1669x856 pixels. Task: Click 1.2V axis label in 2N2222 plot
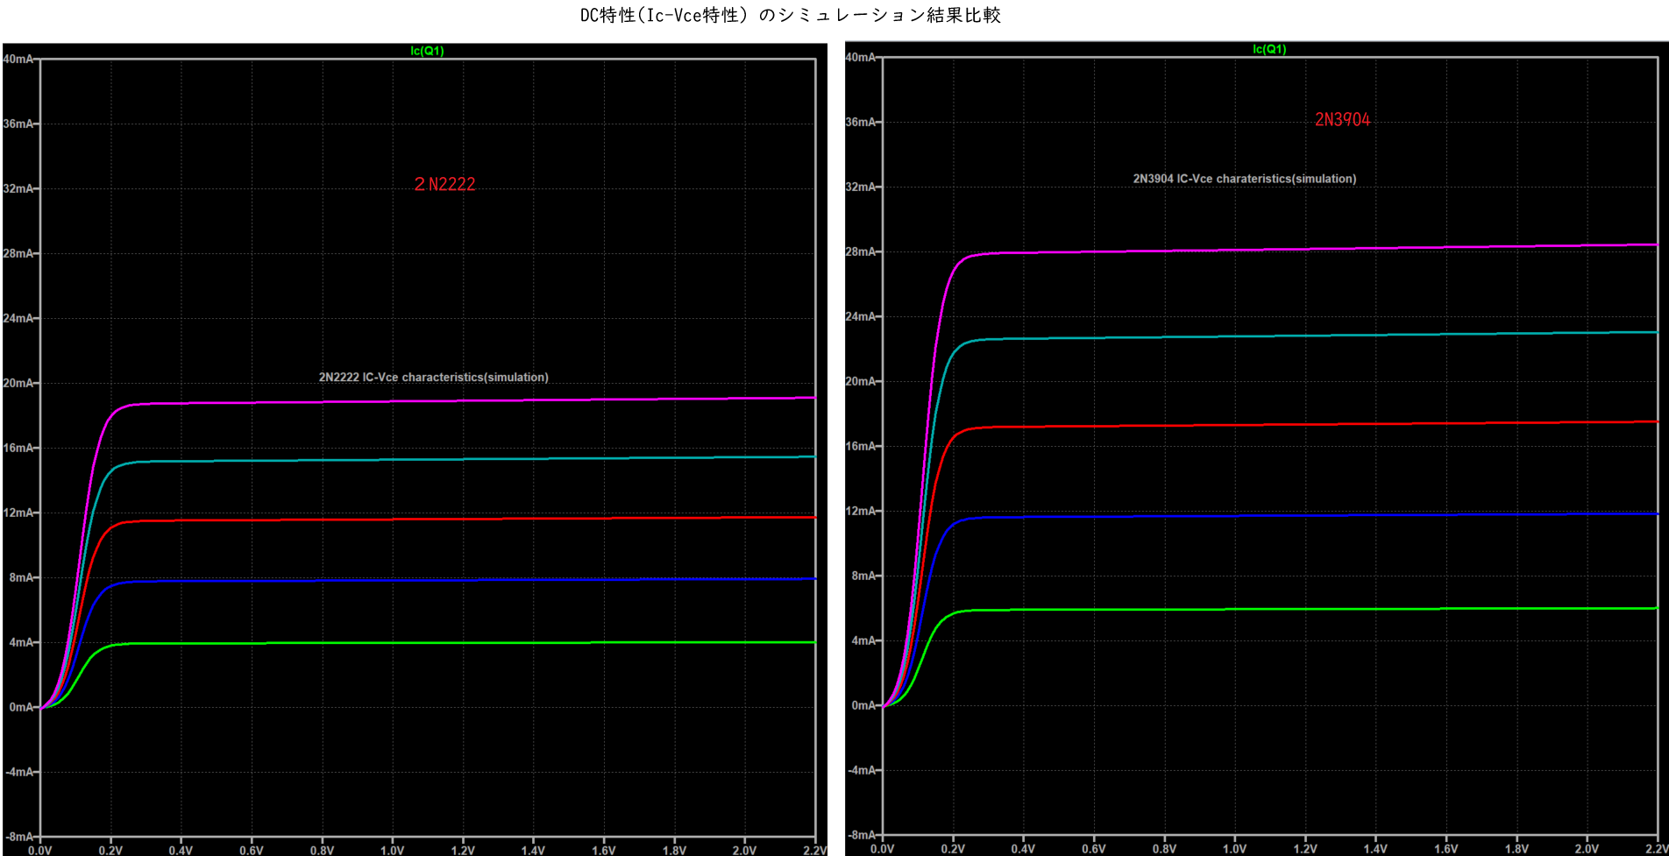(x=463, y=851)
